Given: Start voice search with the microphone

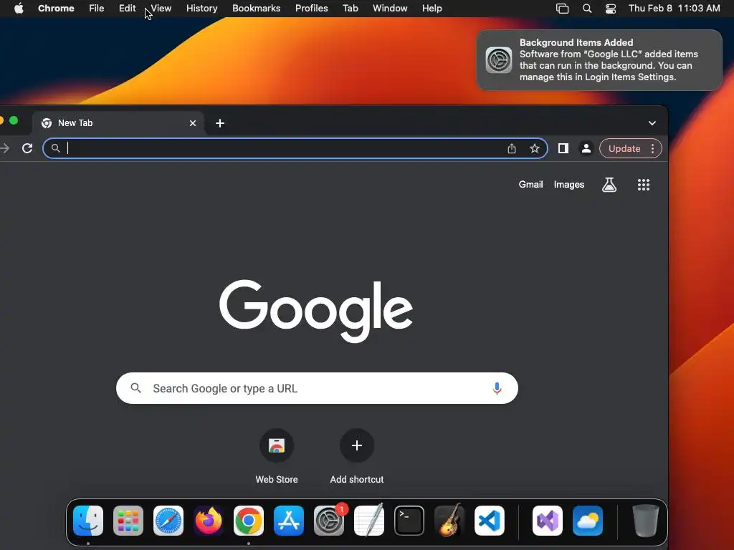Looking at the screenshot, I should tap(497, 388).
